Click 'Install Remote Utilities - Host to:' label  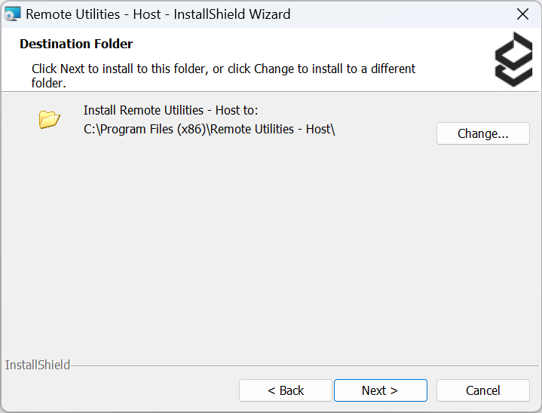(x=170, y=110)
